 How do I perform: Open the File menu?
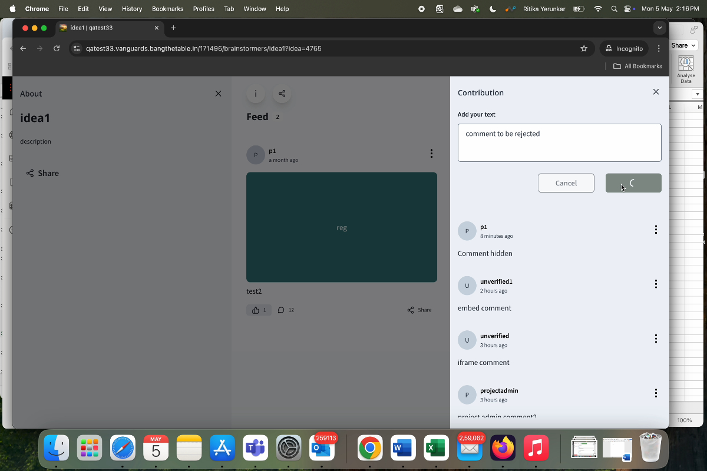click(63, 9)
